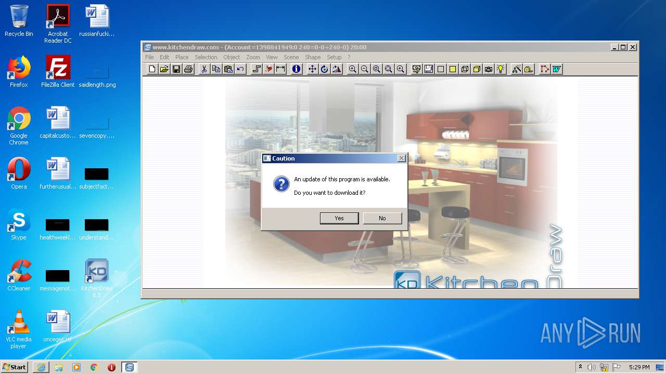Click the New document toolbar icon
The height and width of the screenshot is (374, 666).
[x=152, y=69]
